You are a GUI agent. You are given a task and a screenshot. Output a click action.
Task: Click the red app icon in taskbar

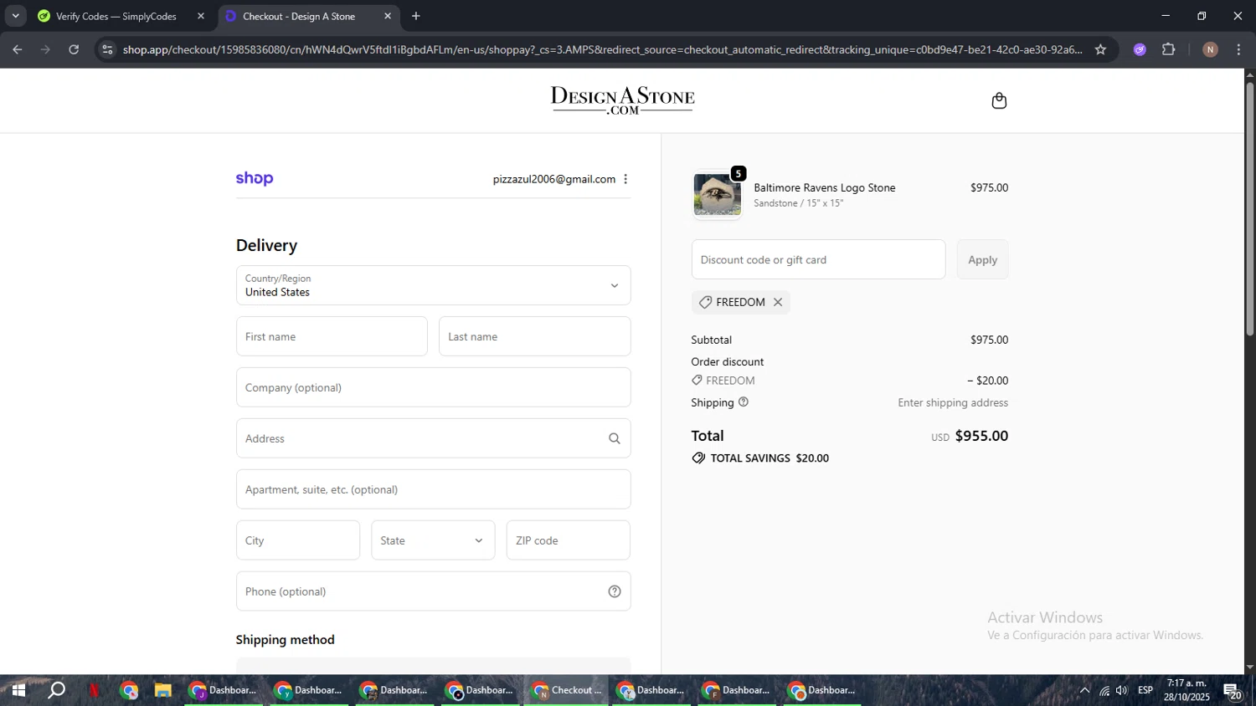coord(94,690)
